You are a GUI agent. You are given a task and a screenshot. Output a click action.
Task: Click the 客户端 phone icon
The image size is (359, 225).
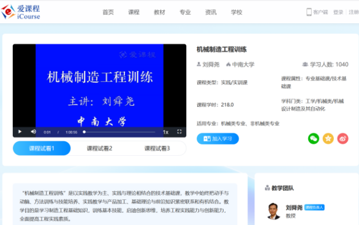(309, 12)
